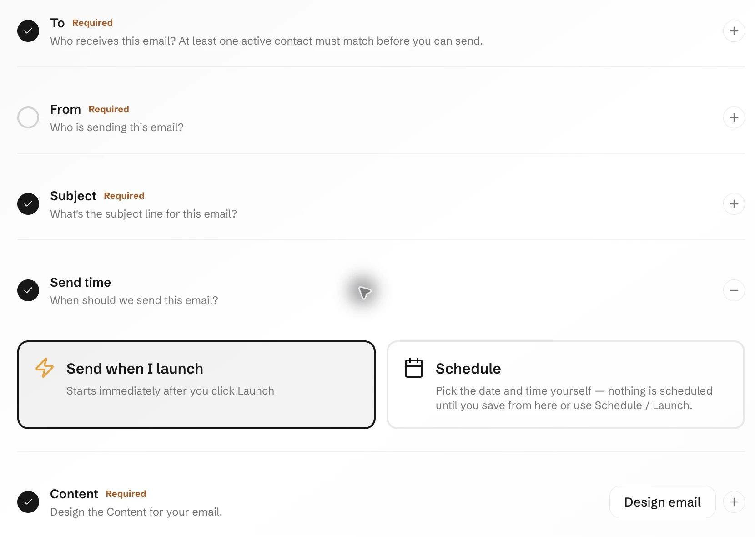755x537 pixels.
Task: Click the Required label next to From
Action: [x=109, y=109]
